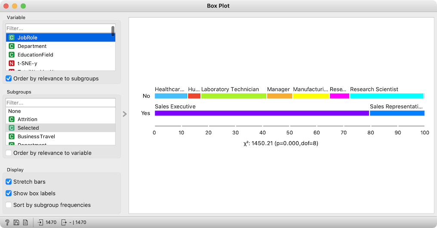Screen dimensions: 437x228
Task: Open report document icon in status bar
Action: tap(25, 222)
